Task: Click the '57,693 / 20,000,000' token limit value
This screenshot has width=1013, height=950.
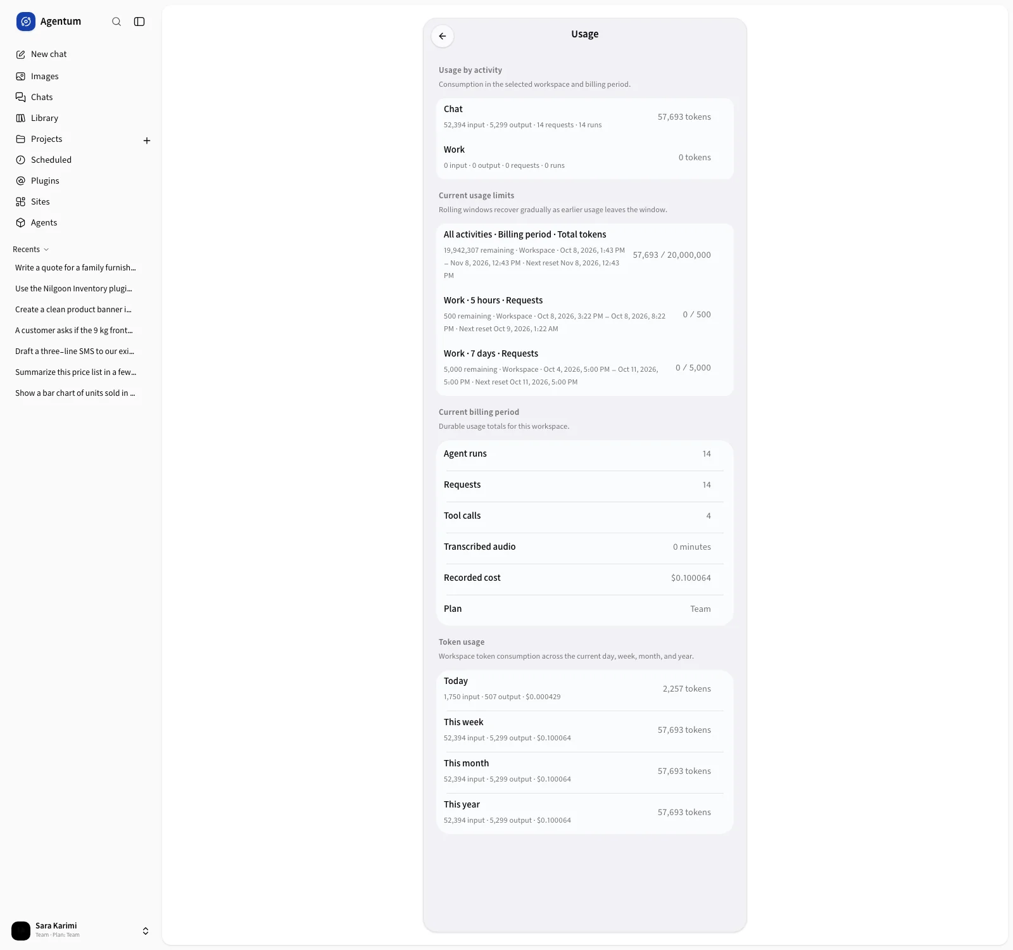Action: pos(672,255)
